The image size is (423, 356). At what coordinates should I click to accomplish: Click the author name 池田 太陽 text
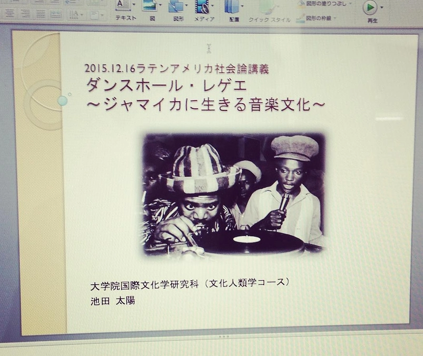click(x=112, y=302)
